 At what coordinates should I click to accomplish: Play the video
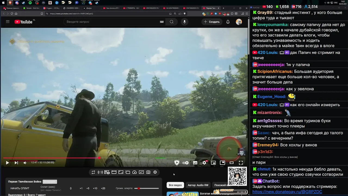pyautogui.click(x=7, y=163)
